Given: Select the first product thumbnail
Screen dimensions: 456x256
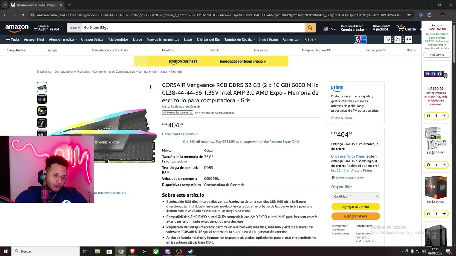Looking at the screenshot, I should (42, 87).
